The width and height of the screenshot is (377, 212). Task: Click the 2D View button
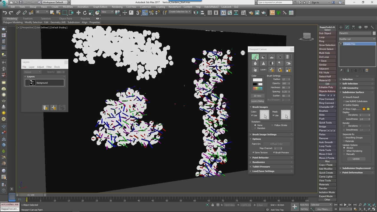coord(257,96)
